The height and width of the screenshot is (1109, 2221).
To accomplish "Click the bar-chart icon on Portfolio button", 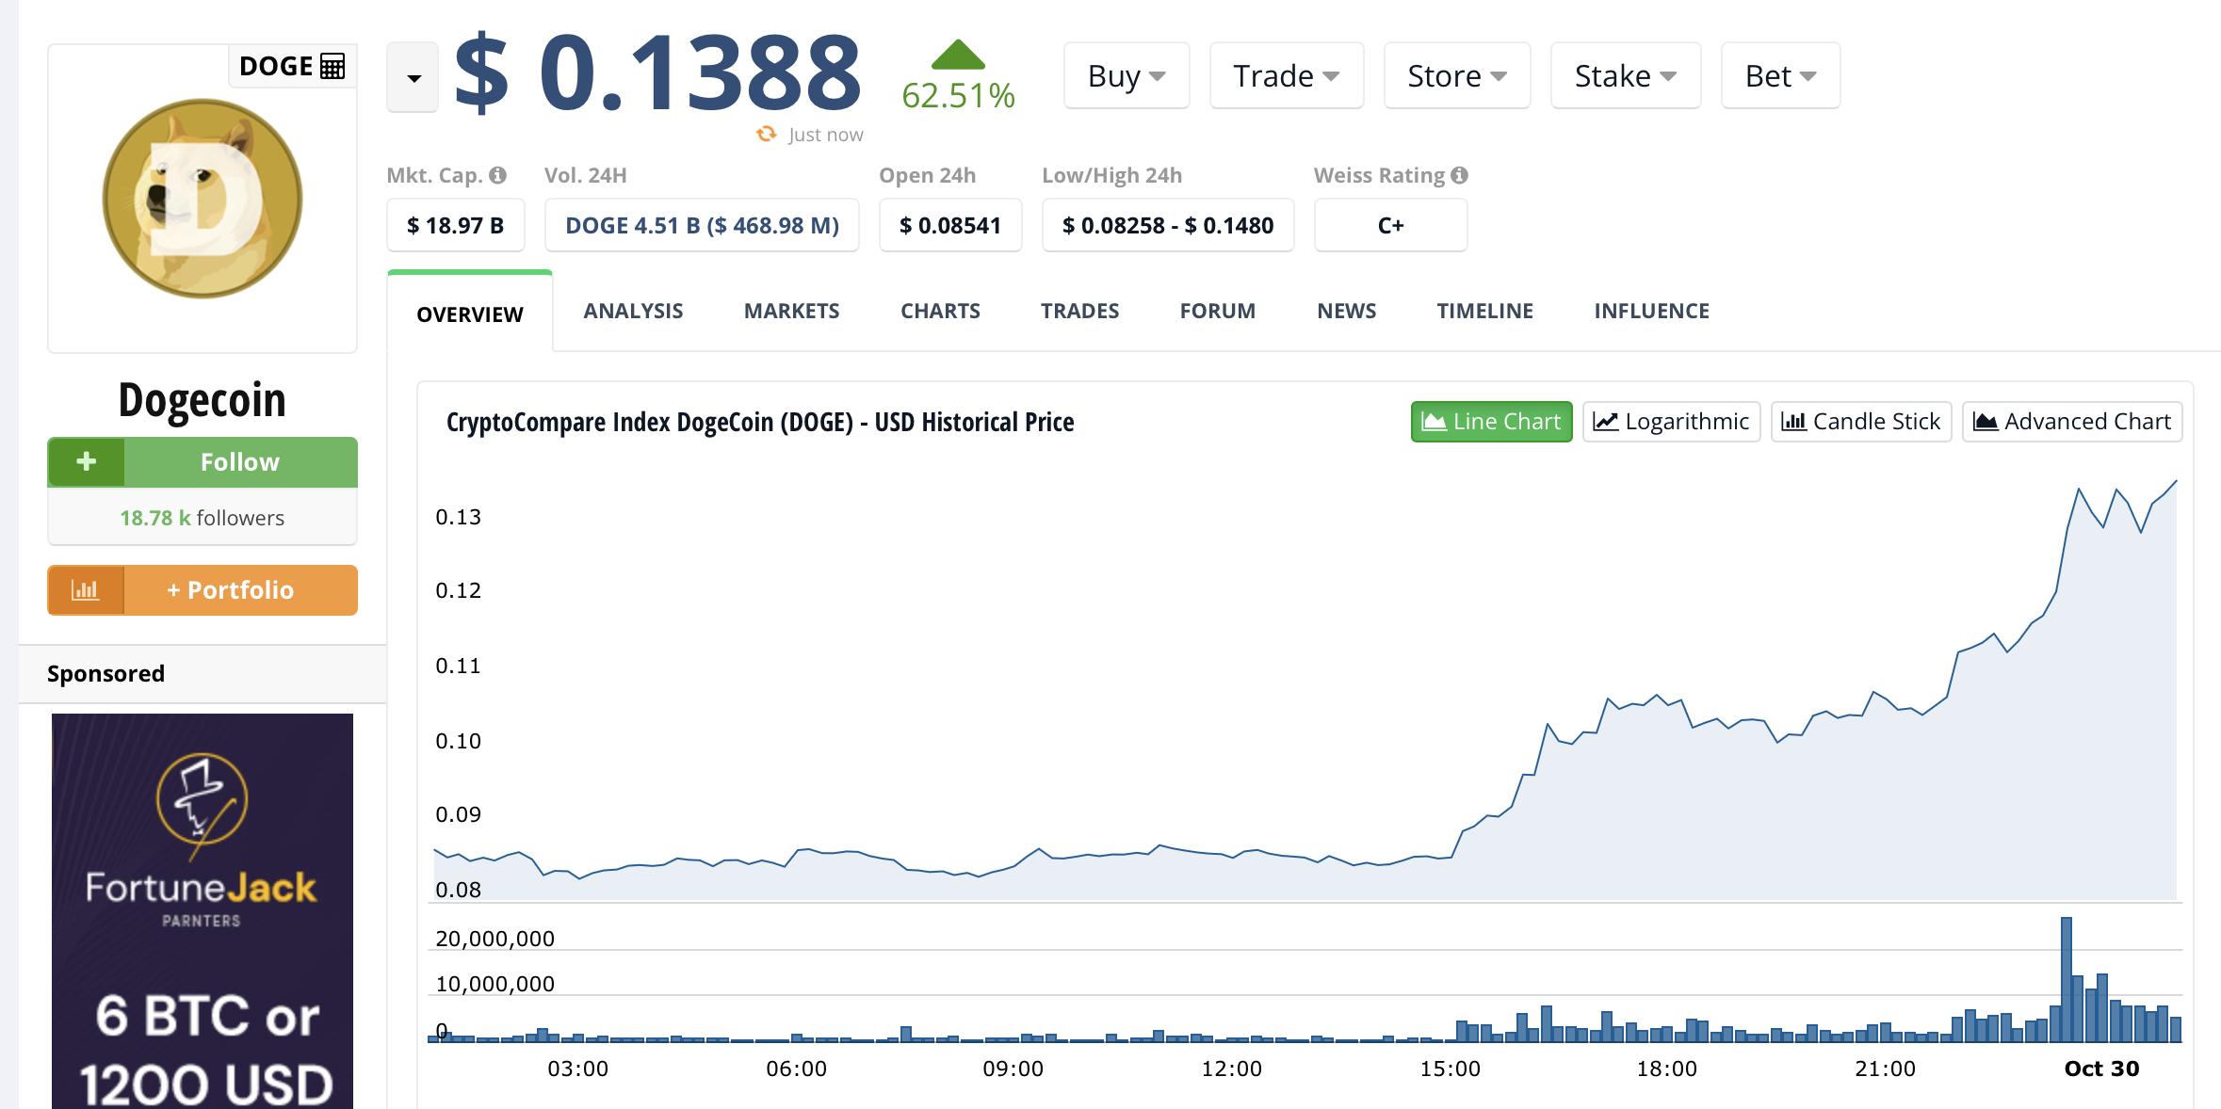I will 87,590.
